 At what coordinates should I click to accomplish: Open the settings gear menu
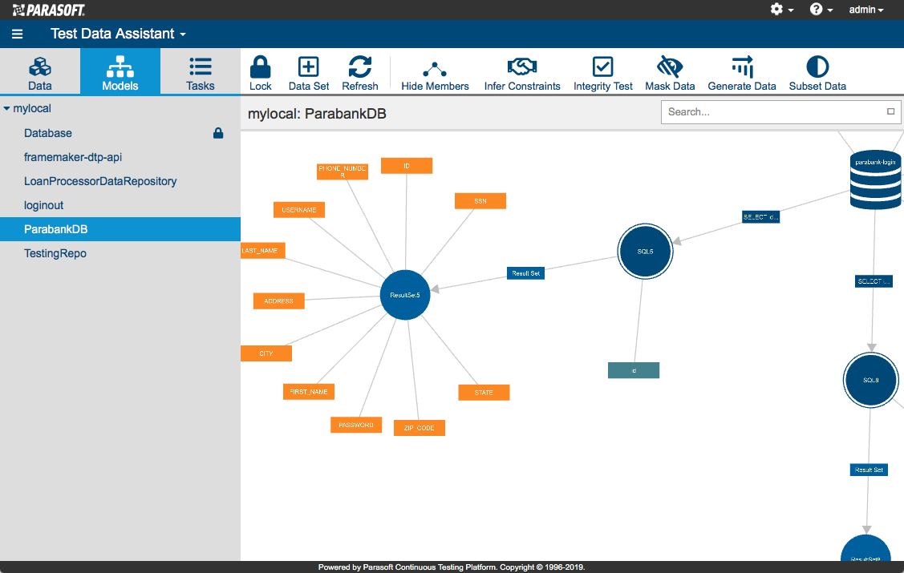point(782,9)
